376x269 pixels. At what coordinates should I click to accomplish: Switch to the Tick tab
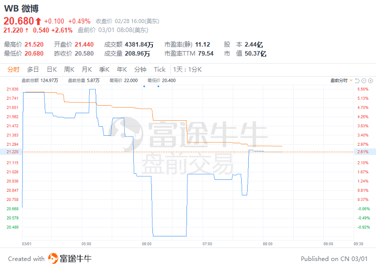[159, 70]
